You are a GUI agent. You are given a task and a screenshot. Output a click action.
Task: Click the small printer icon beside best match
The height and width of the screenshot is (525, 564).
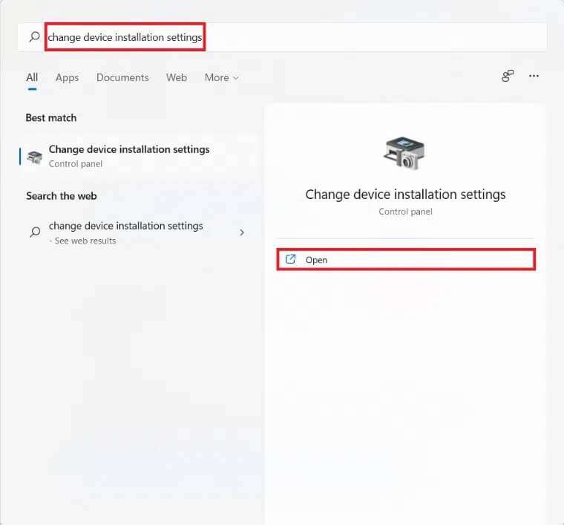pyautogui.click(x=35, y=157)
